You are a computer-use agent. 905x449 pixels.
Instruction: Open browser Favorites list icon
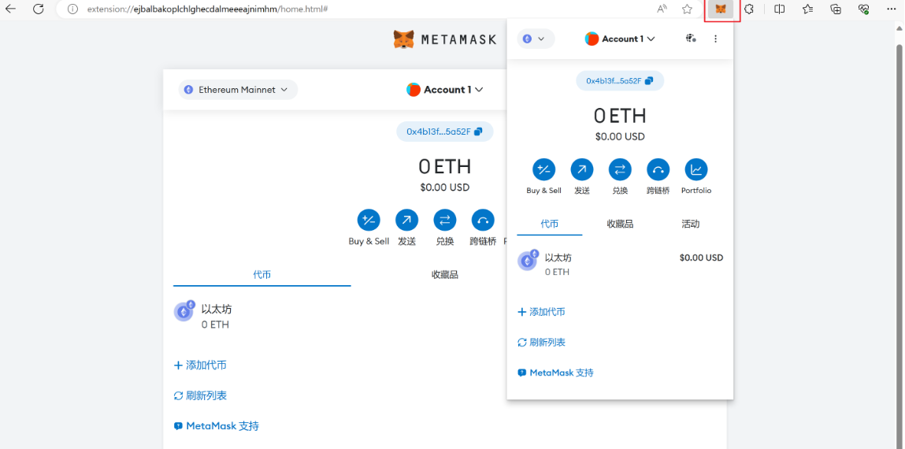pos(807,9)
